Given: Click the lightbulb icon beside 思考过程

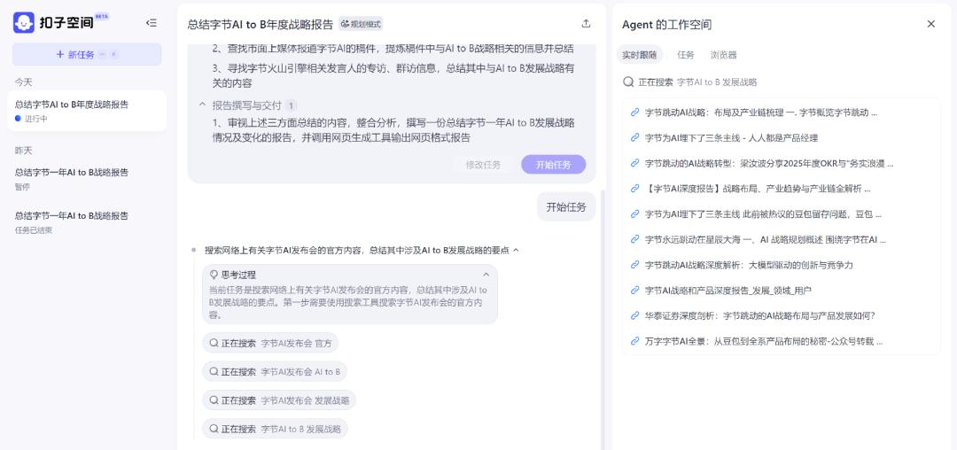Looking at the screenshot, I should point(214,275).
